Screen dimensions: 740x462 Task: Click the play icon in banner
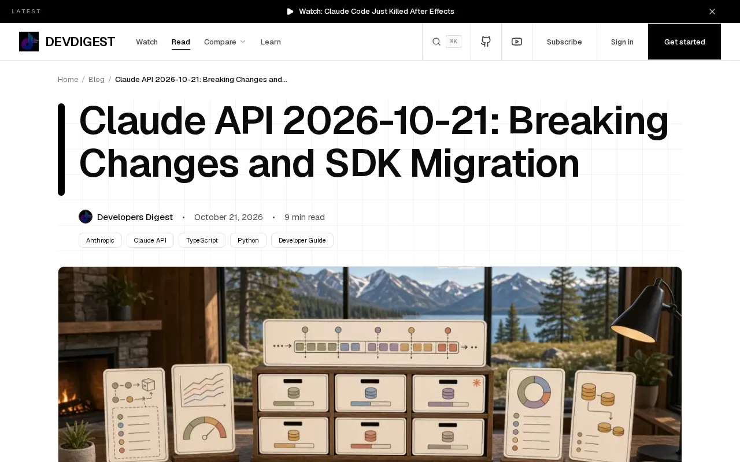tap(290, 12)
